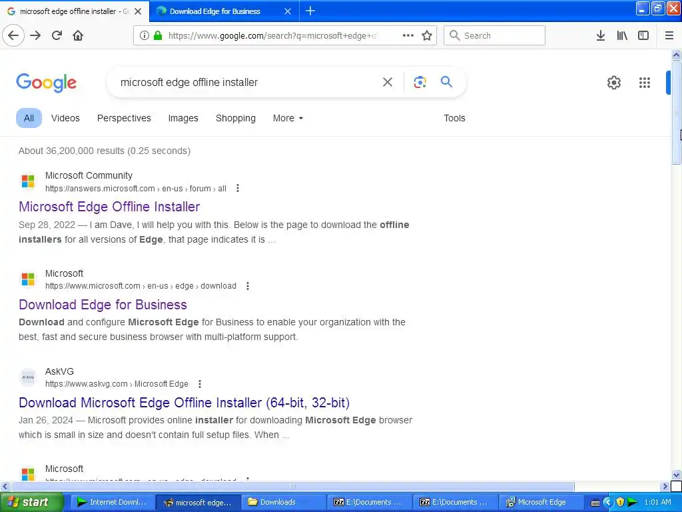Image resolution: width=682 pixels, height=512 pixels.
Task: Click the Google logo
Action: coord(47,82)
